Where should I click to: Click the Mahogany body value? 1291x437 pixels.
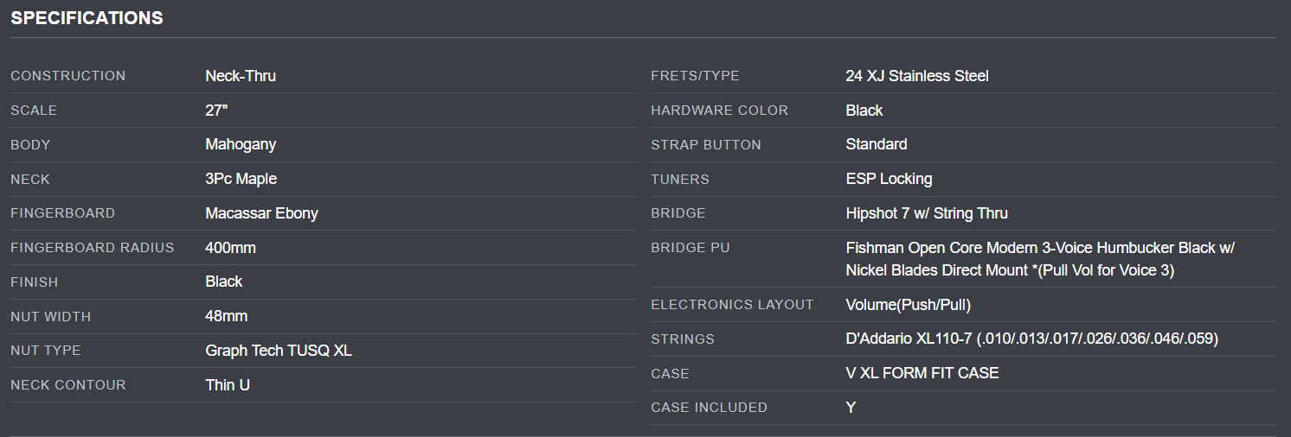pyautogui.click(x=241, y=144)
